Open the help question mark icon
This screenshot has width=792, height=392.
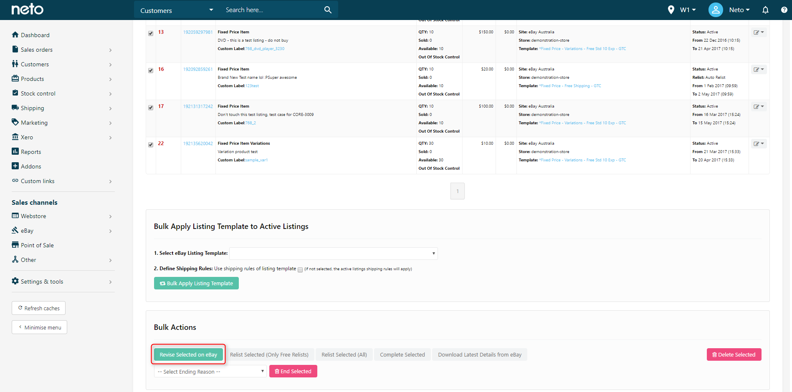click(x=784, y=10)
